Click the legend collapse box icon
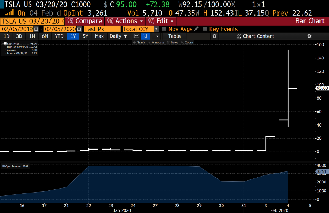Viewport: 329px width, 213px height. (3, 43)
